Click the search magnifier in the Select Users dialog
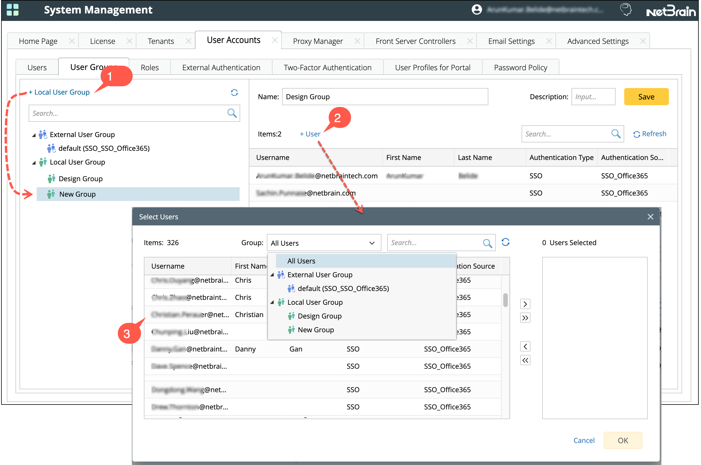The height and width of the screenshot is (465, 701). (487, 243)
